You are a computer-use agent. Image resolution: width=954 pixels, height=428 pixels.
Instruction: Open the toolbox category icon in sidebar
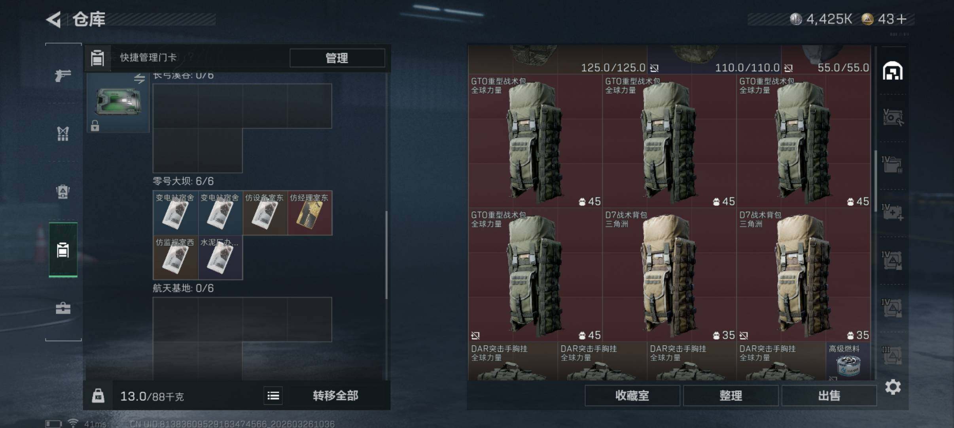(63, 308)
